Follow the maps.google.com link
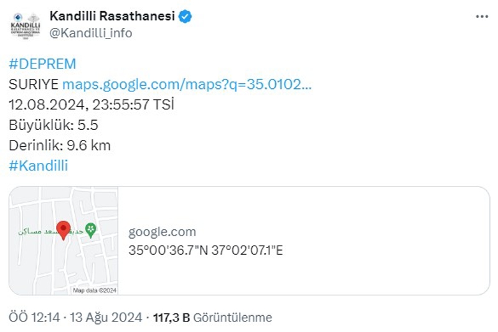 coord(187,85)
